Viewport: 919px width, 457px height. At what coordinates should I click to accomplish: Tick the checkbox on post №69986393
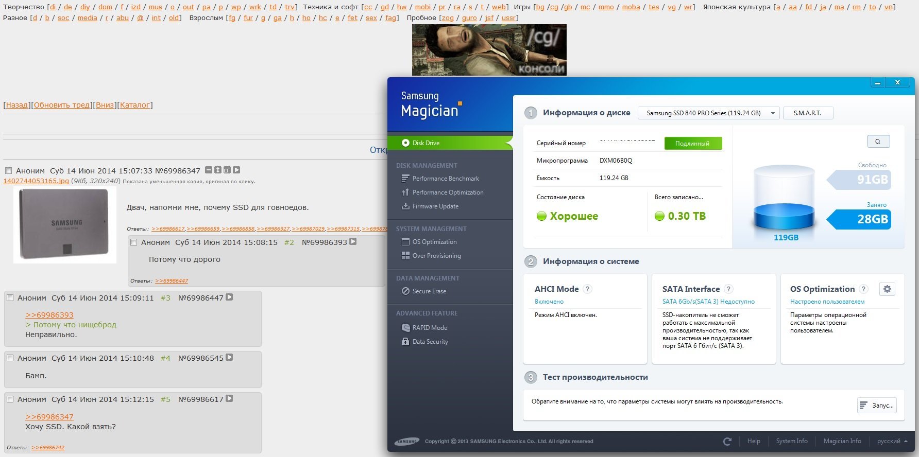134,242
